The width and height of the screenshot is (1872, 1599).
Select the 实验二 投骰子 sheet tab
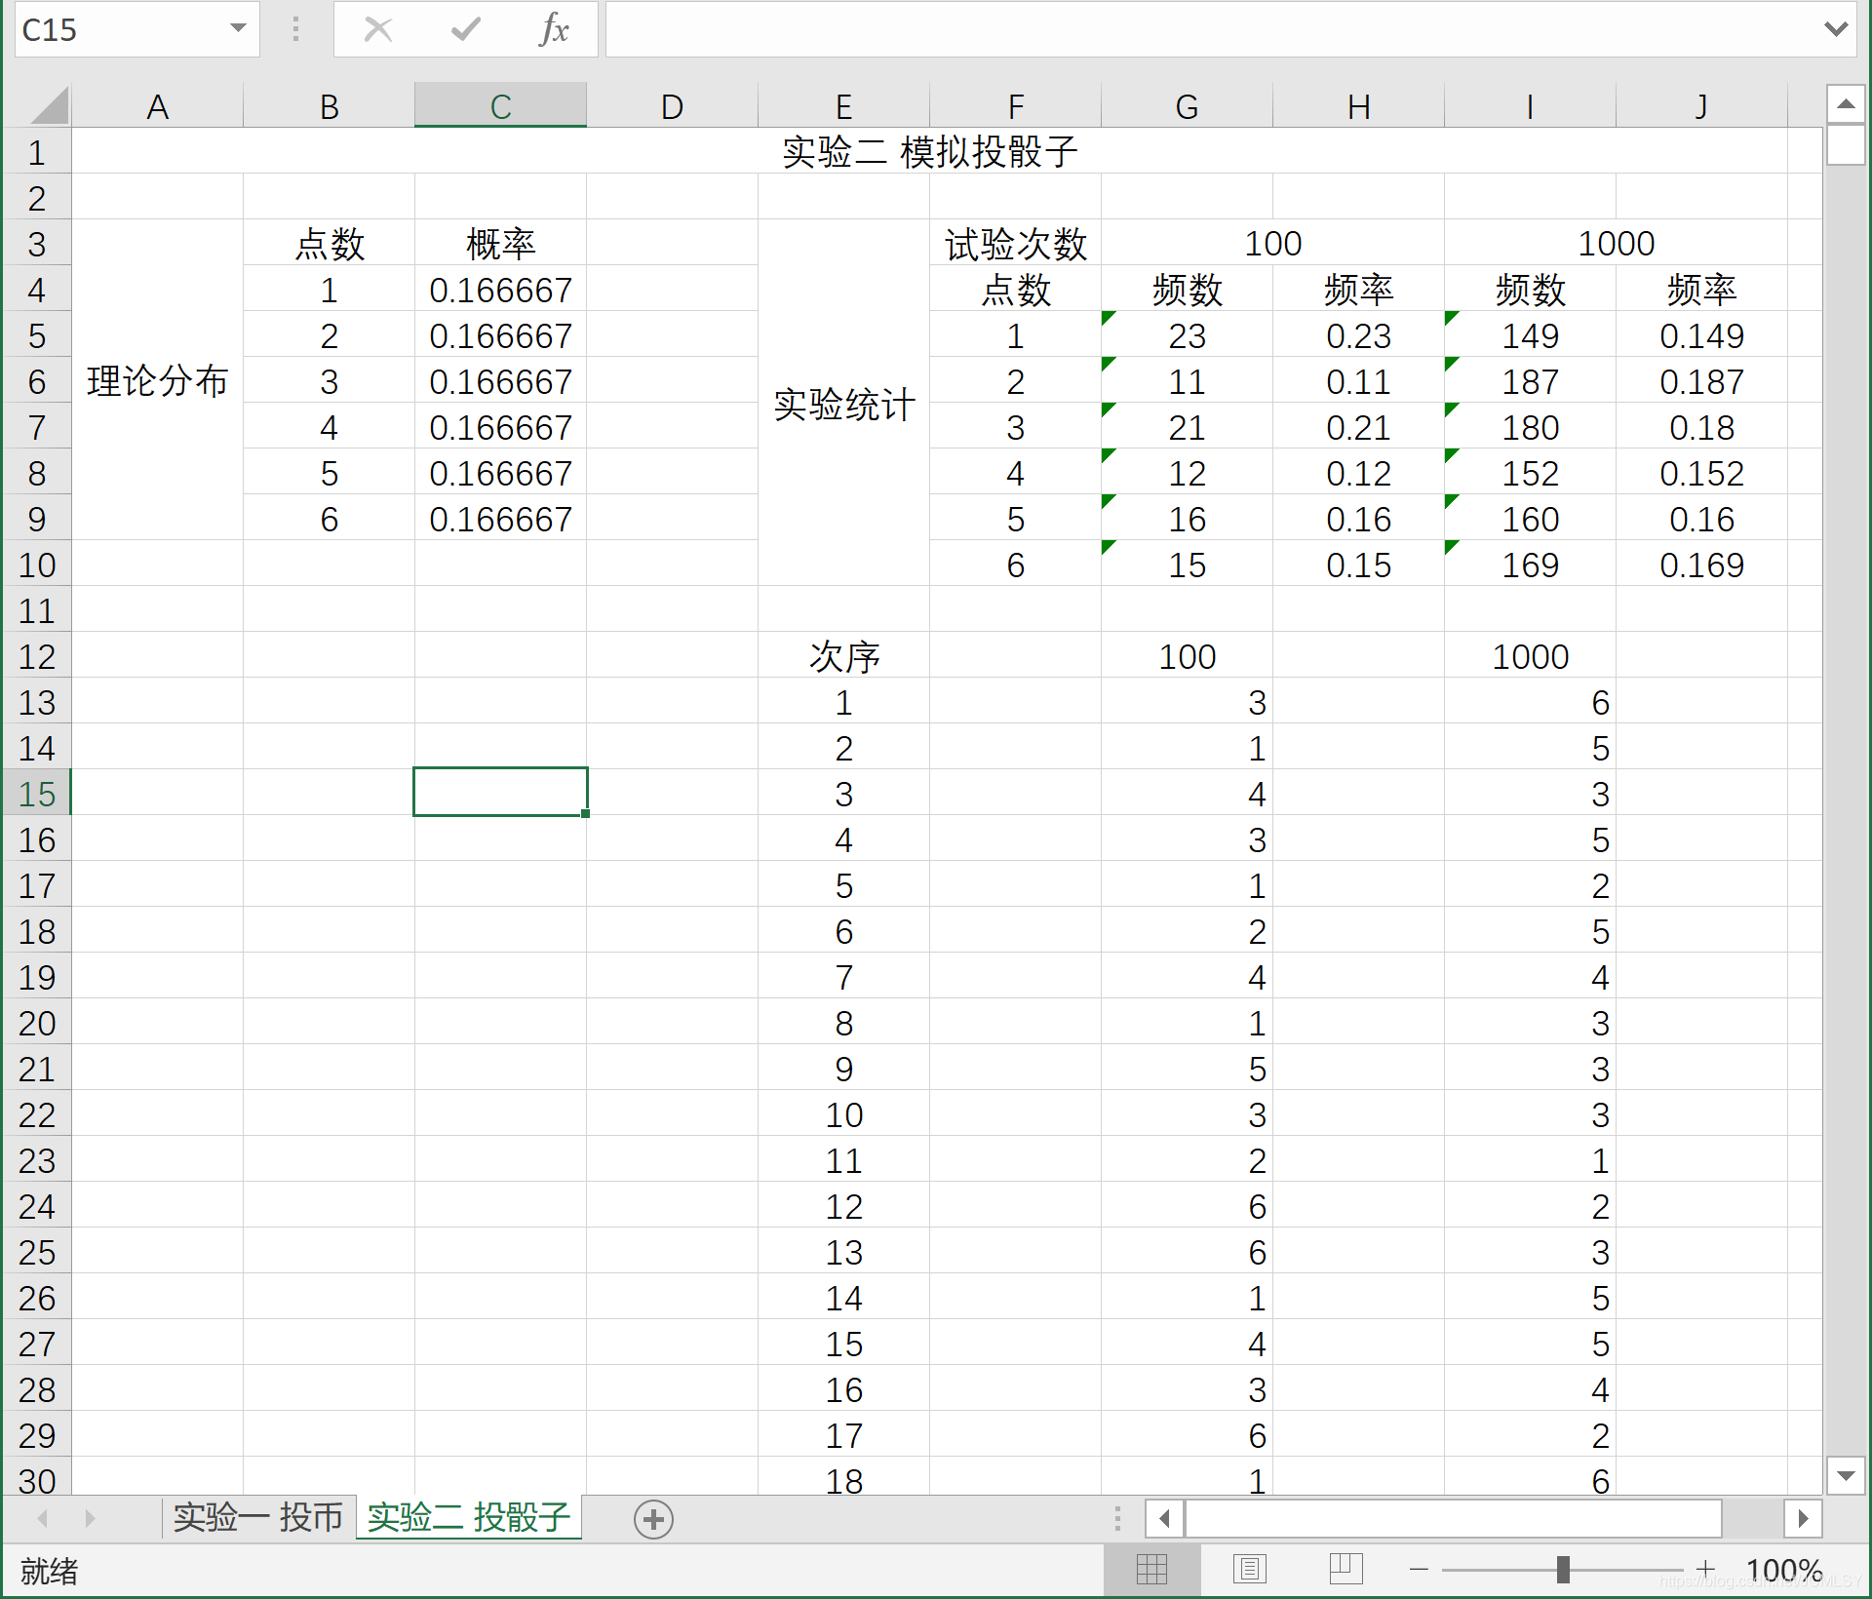click(469, 1518)
